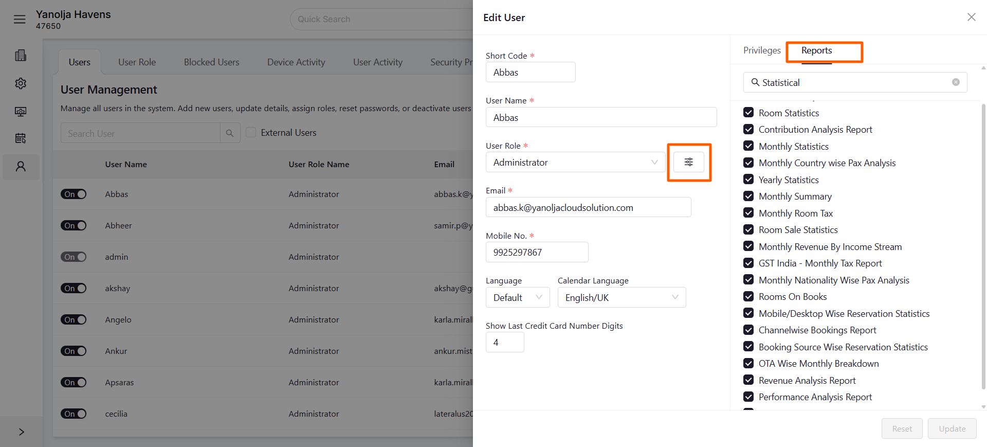The image size is (987, 447).
Task: Uncheck Monthly Summary report
Action: coord(748,196)
